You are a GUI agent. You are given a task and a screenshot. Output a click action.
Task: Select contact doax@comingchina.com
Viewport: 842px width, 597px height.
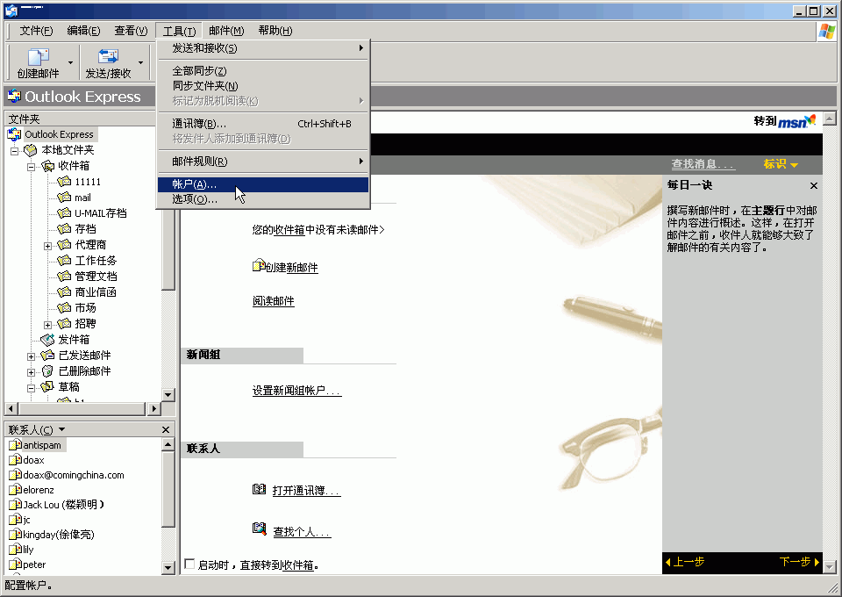point(73,475)
